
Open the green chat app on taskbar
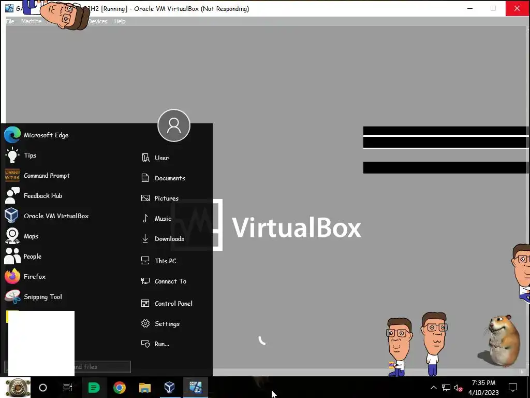coord(94,388)
